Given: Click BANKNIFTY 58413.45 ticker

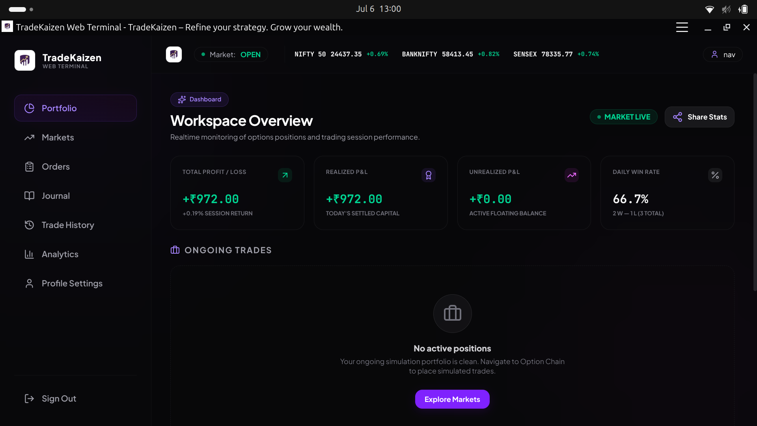Looking at the screenshot, I should (x=451, y=54).
